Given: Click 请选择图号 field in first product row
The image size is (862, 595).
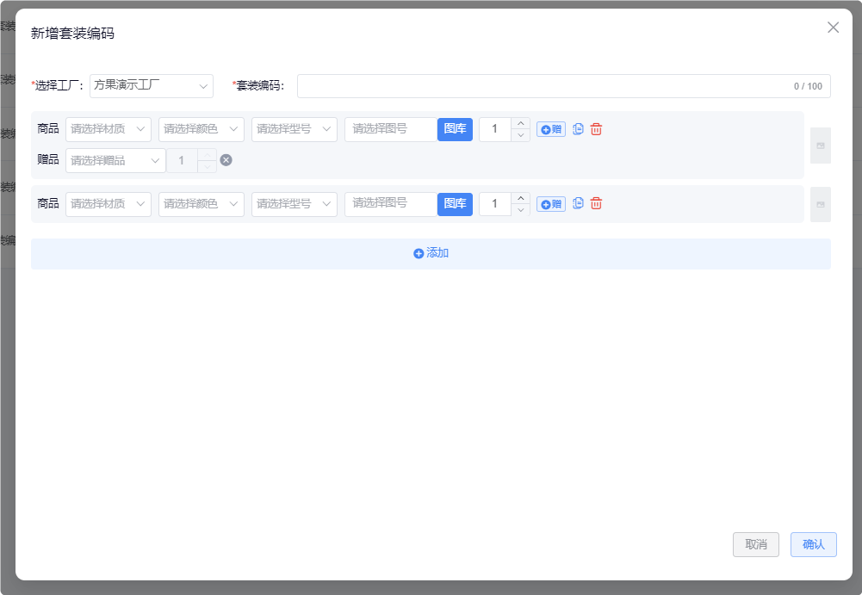Looking at the screenshot, I should tap(391, 129).
